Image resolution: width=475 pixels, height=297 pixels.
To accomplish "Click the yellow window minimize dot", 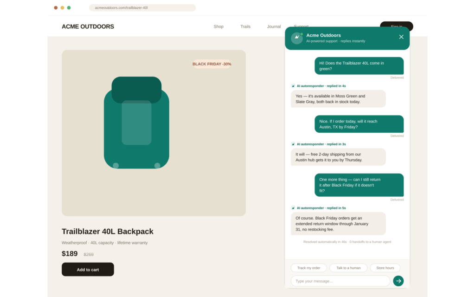I will click(x=63, y=7).
